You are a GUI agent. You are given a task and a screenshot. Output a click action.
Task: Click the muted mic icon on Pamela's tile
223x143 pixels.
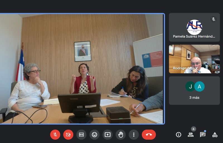[x=214, y=19]
